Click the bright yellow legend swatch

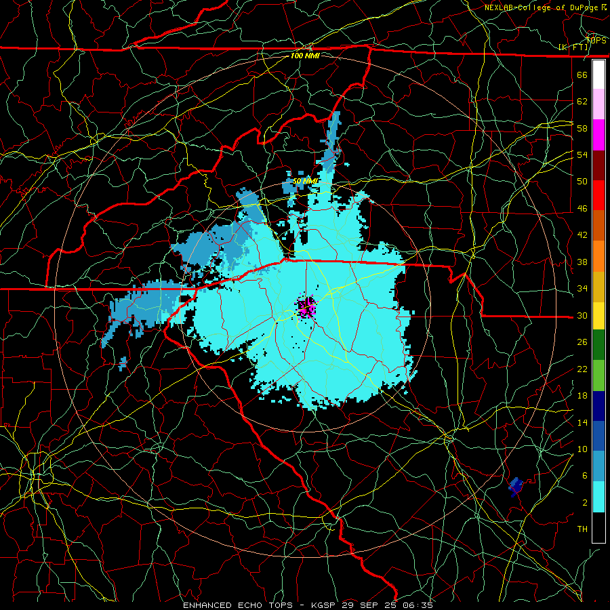[x=598, y=315]
